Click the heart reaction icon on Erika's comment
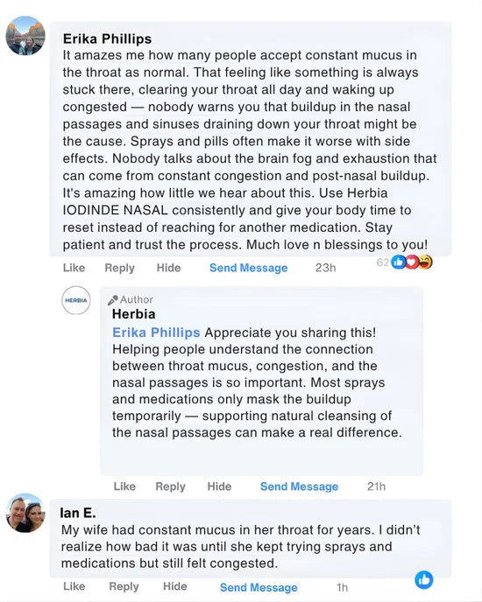482x602 pixels. [412, 262]
